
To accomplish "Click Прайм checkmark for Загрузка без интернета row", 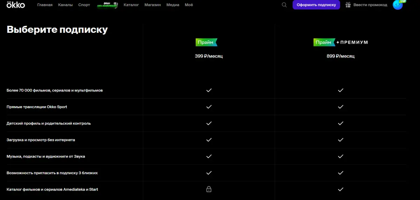I will [x=209, y=140].
